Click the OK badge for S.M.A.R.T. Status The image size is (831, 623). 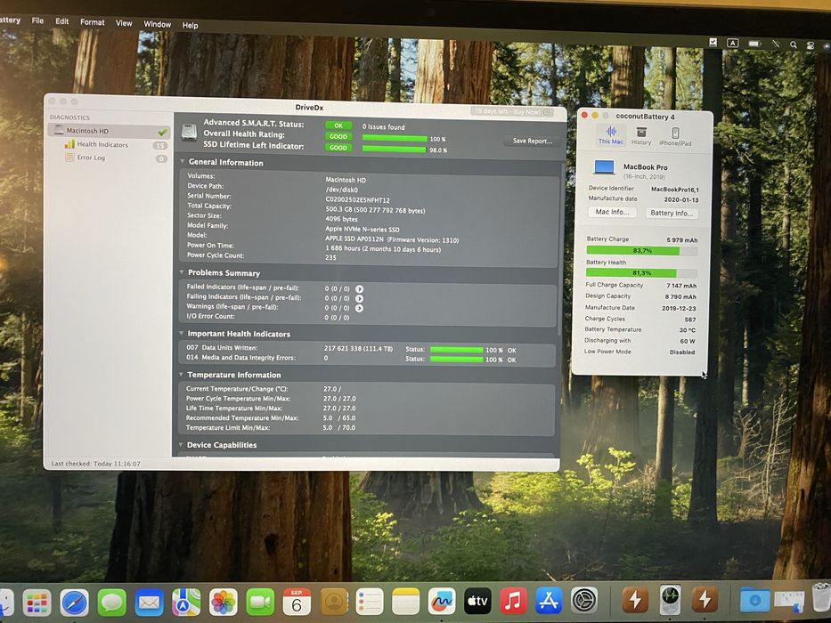[338, 125]
